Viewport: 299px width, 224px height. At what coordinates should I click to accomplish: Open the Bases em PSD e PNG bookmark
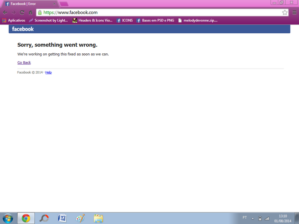tap(155, 20)
